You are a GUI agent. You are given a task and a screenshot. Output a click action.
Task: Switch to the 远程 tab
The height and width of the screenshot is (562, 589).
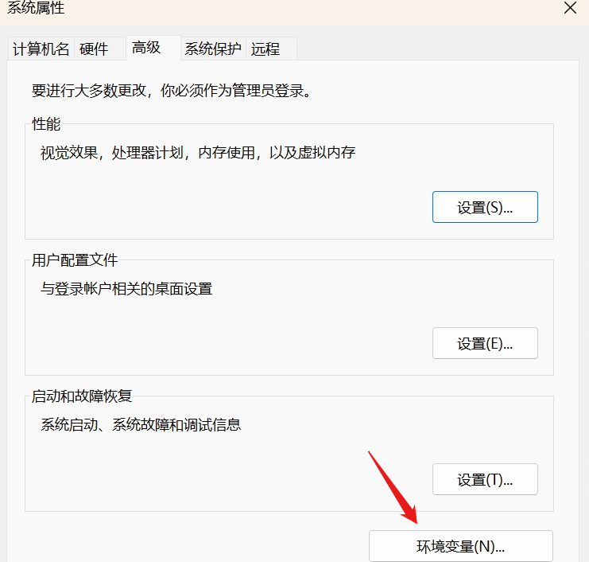click(x=265, y=49)
